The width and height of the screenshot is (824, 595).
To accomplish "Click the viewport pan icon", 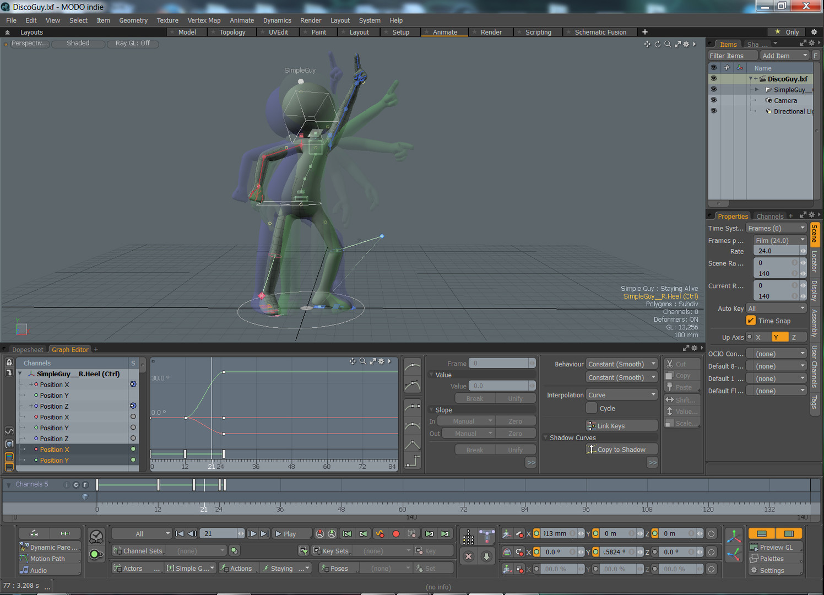I will [x=647, y=44].
